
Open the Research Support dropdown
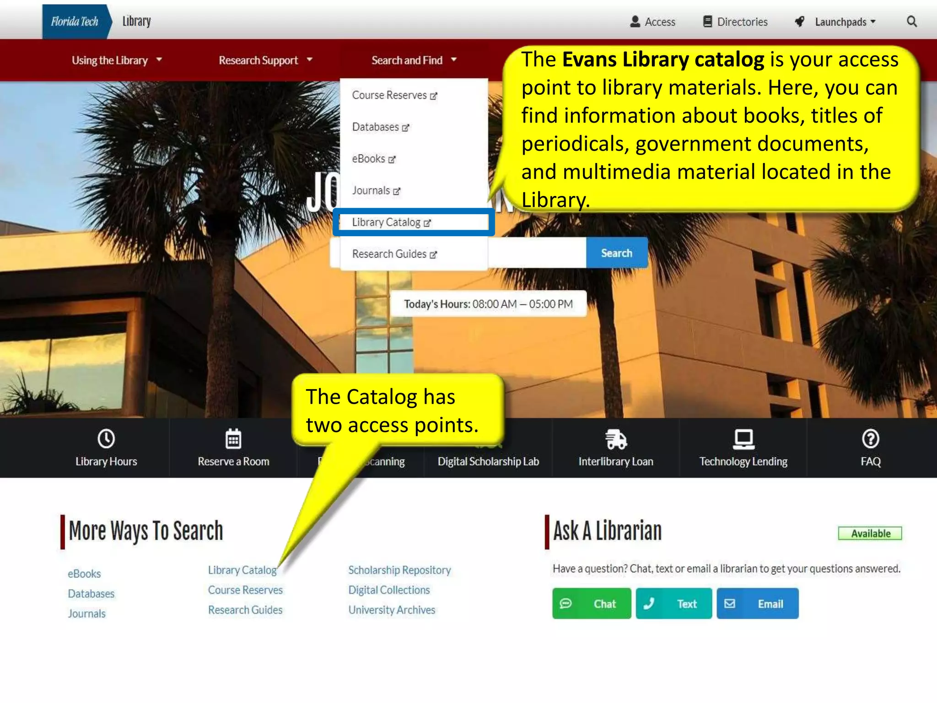point(265,60)
